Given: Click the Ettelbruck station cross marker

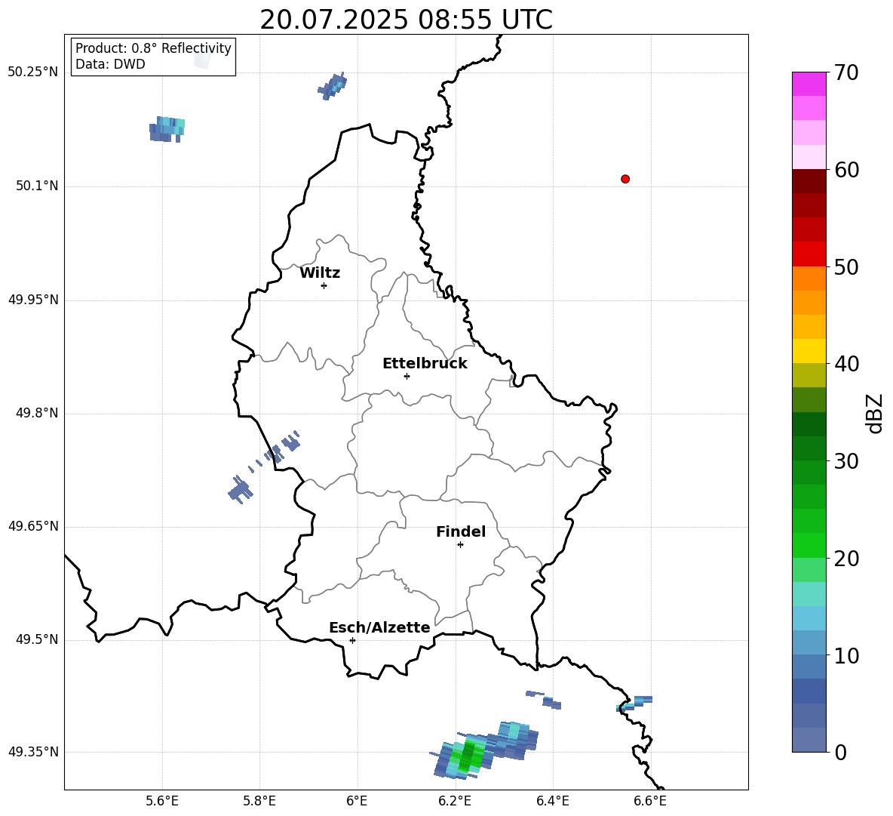Looking at the screenshot, I should 407,376.
